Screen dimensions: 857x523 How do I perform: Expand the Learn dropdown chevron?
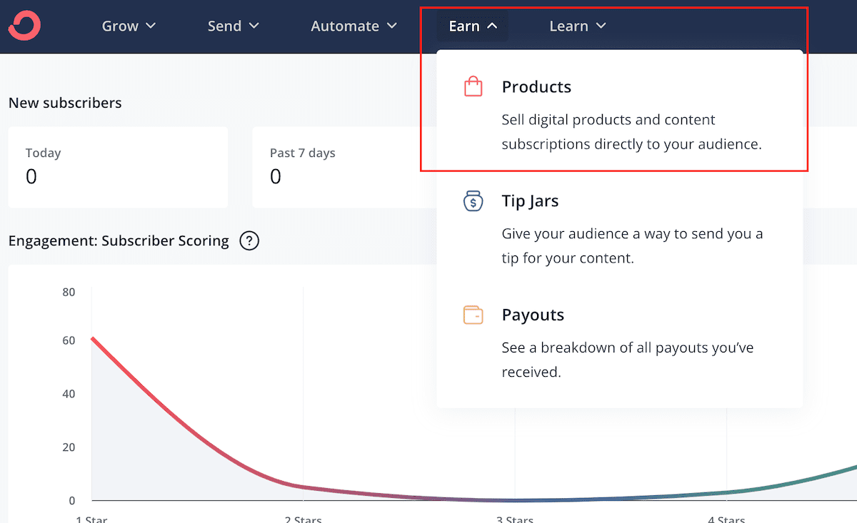point(602,26)
